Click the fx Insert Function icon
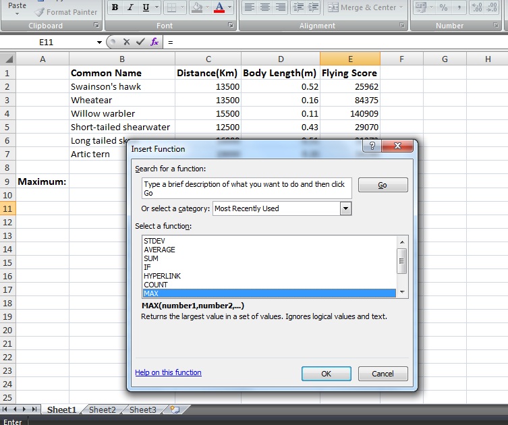The image size is (508, 425). pyautogui.click(x=154, y=42)
